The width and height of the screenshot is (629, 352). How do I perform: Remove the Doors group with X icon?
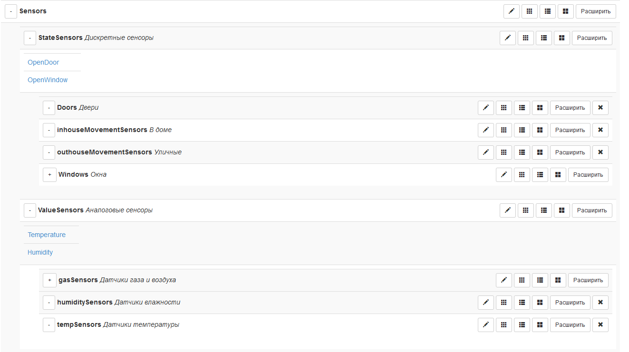pyautogui.click(x=600, y=108)
